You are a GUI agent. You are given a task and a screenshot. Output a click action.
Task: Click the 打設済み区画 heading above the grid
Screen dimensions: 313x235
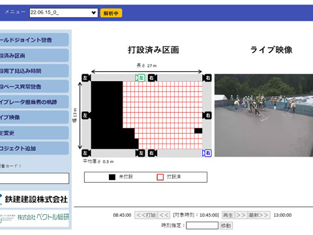[x=153, y=50]
